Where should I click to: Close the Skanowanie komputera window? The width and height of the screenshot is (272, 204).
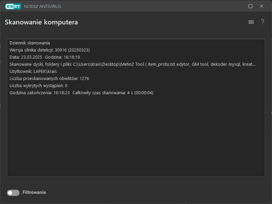[261, 6]
